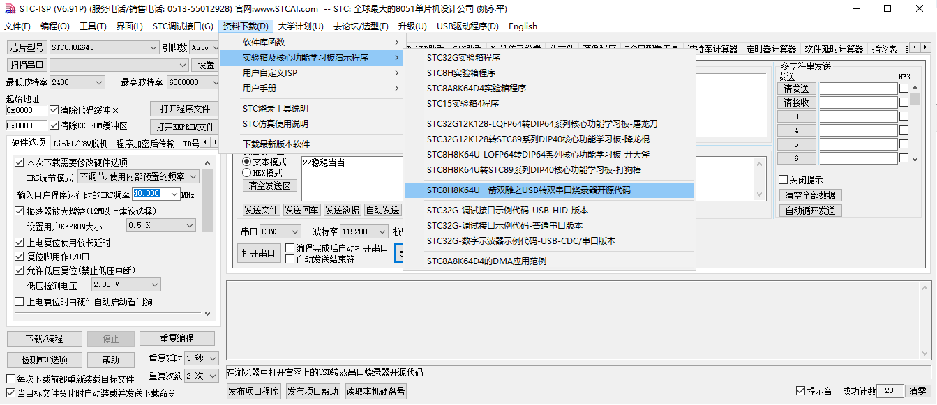The width and height of the screenshot is (937, 405).
Task: Switch to Link1/U8W脱机 tab
Action: [x=80, y=144]
